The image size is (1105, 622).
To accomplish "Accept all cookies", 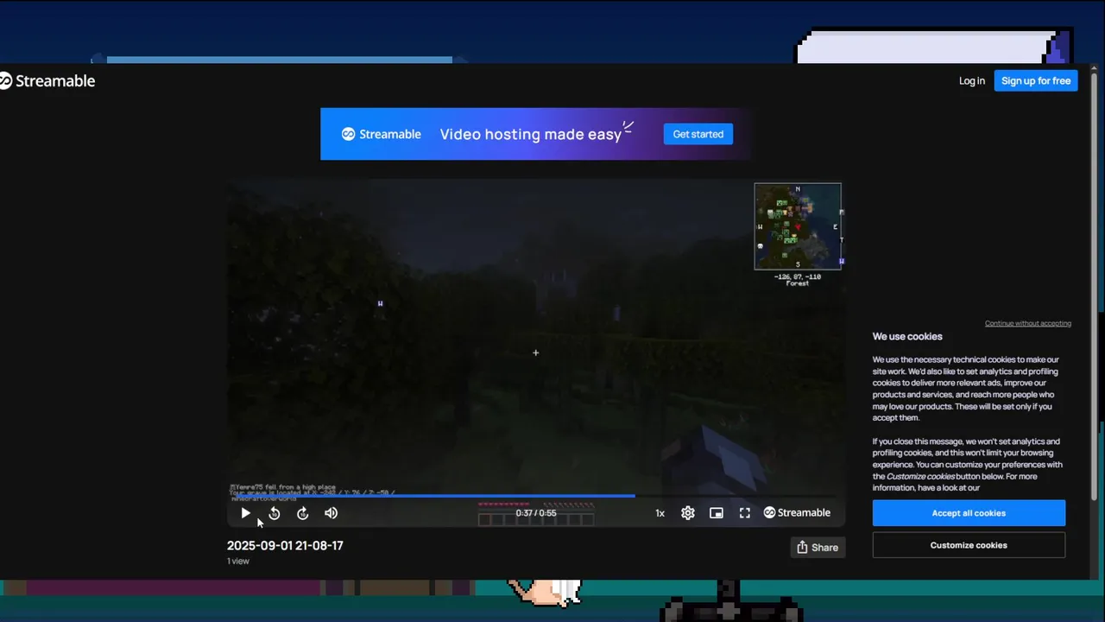I will (x=969, y=513).
